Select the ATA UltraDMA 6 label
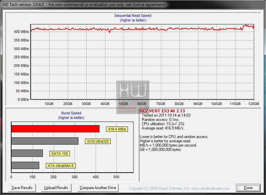The image size is (266, 195). (x=61, y=166)
